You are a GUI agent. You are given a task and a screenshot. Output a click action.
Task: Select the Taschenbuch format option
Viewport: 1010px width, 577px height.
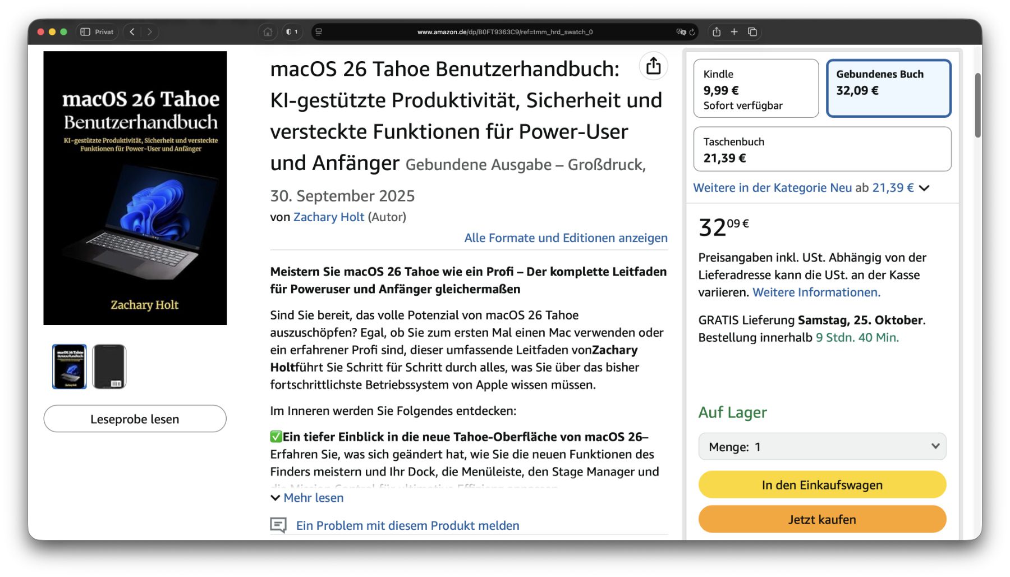[822, 149]
